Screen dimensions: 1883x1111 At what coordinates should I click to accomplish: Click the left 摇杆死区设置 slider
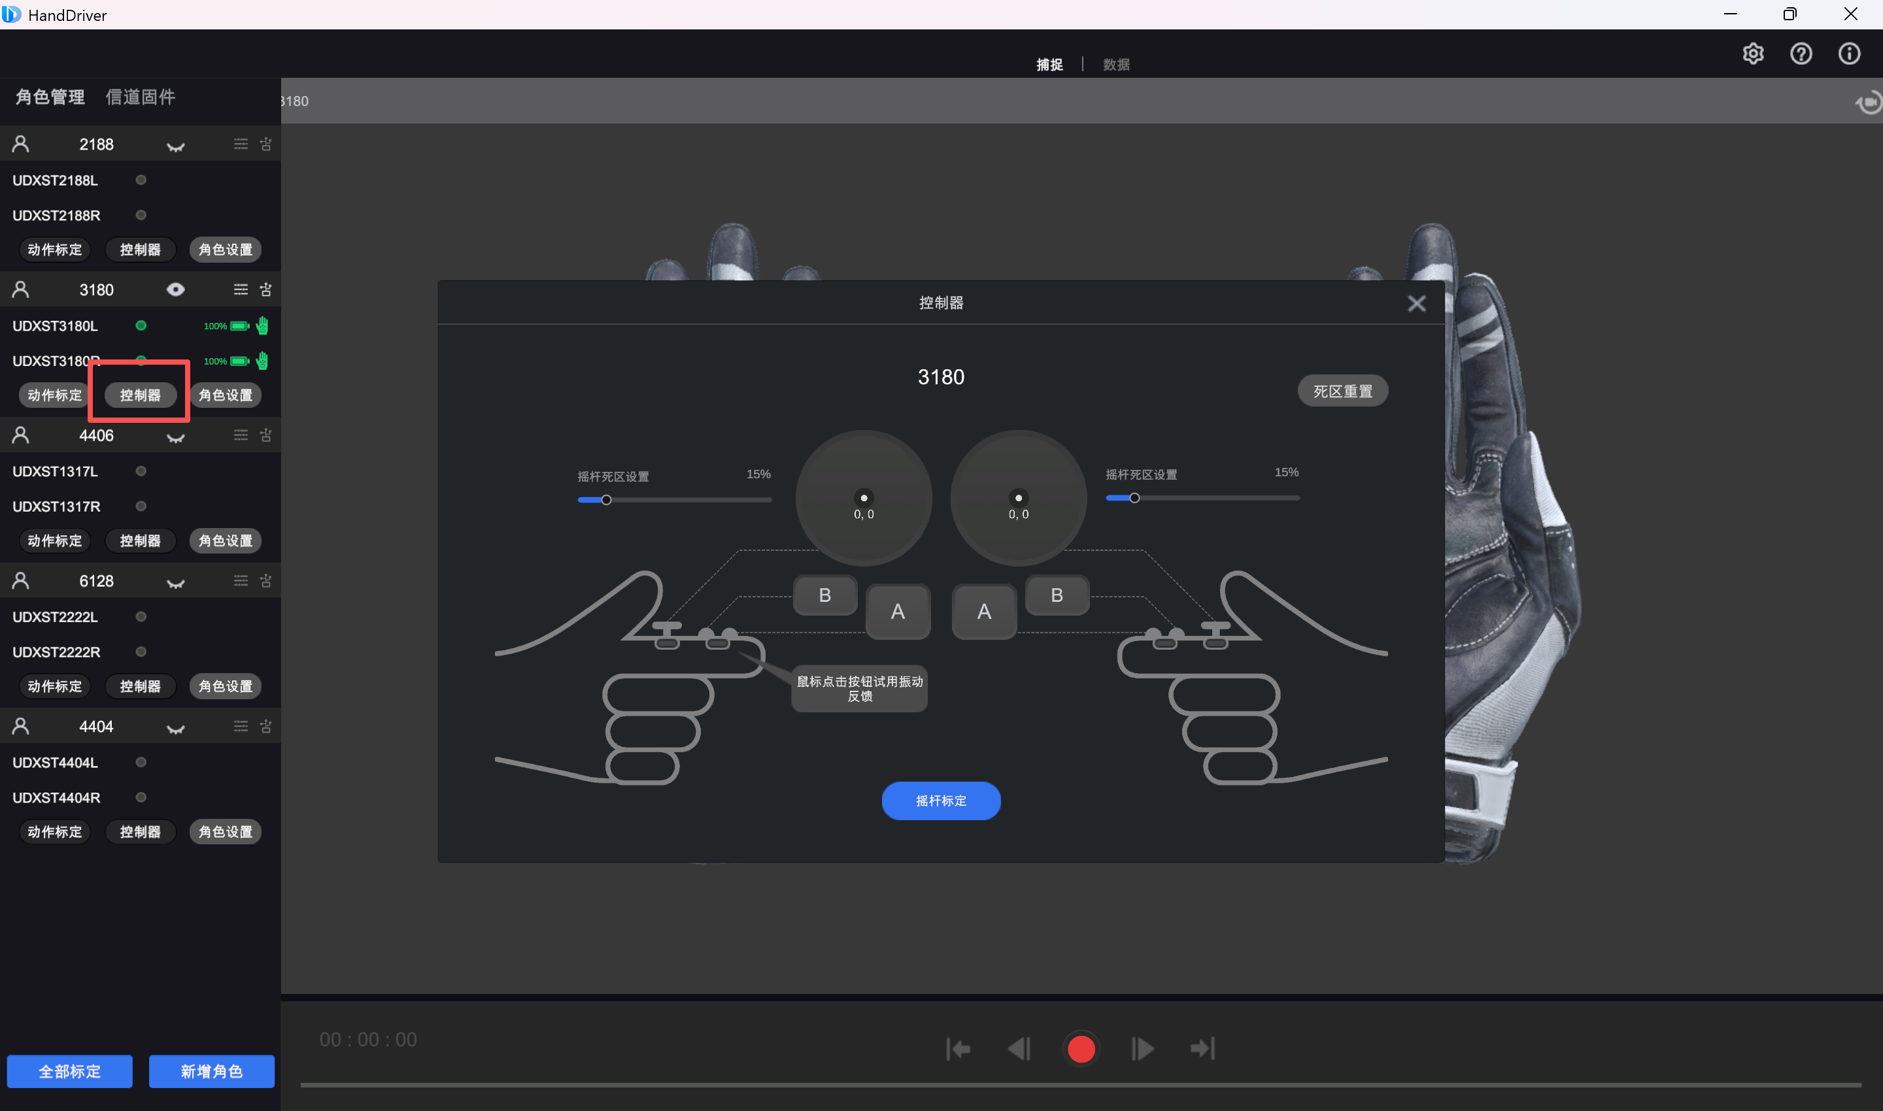606,500
